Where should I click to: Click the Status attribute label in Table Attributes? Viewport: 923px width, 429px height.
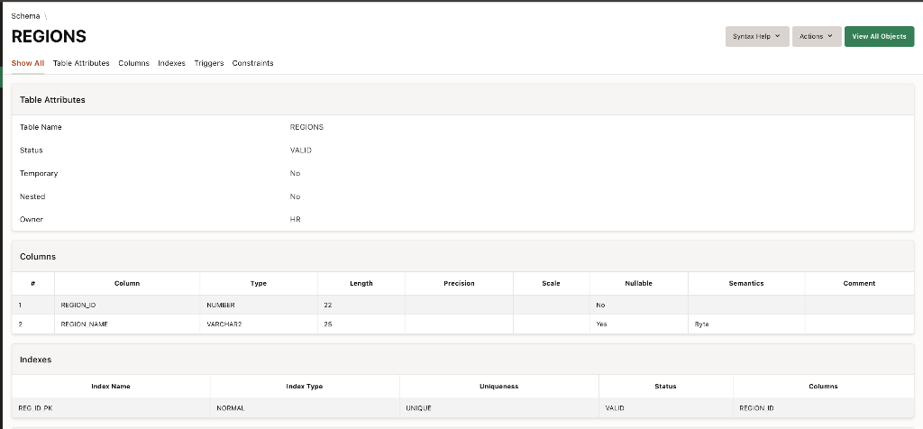32,151
